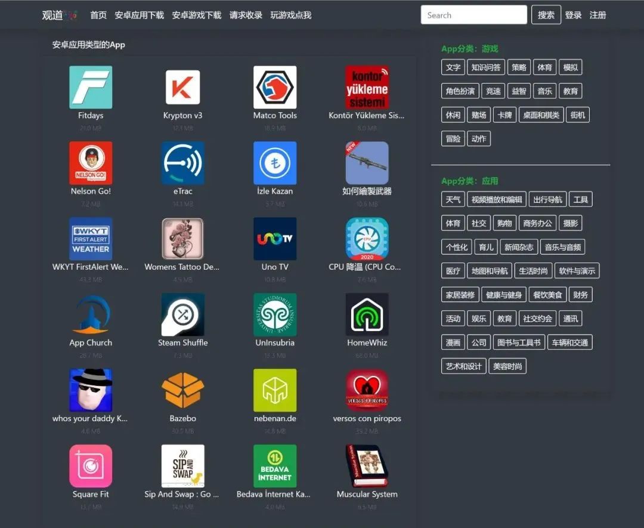Image resolution: width=644 pixels, height=528 pixels.
Task: Select the CPU 降温 cooler app icon
Action: click(x=367, y=239)
